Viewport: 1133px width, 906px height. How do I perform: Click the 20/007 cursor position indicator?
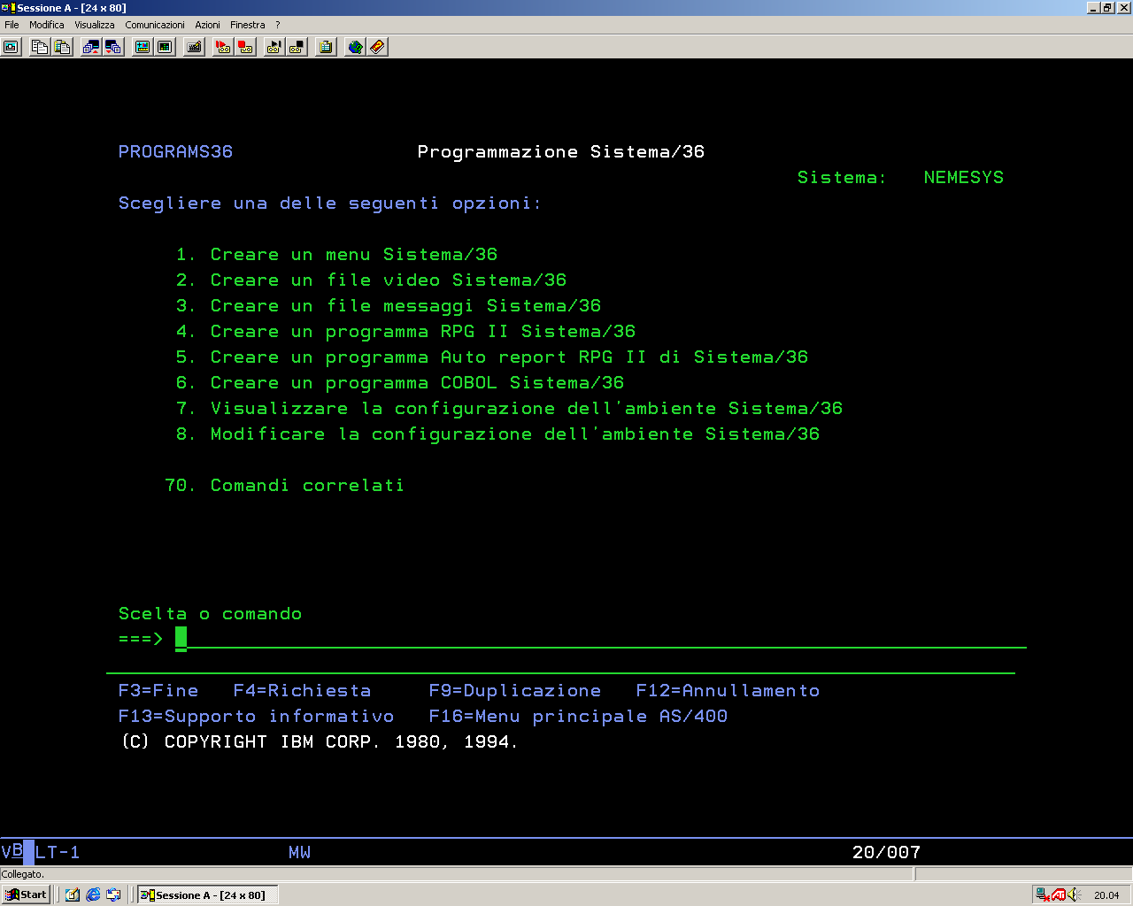(x=886, y=852)
